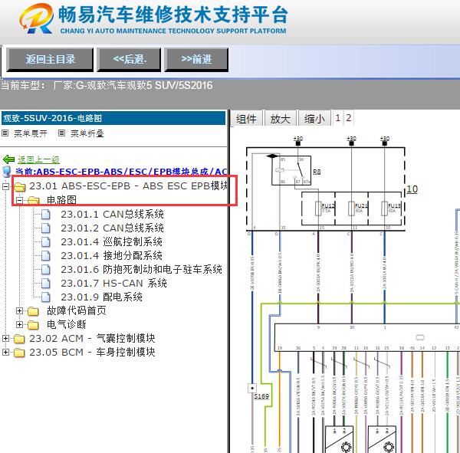This screenshot has height=453, width=460.
Task: Click document icon of 23.01.1 row
Action: (46, 215)
